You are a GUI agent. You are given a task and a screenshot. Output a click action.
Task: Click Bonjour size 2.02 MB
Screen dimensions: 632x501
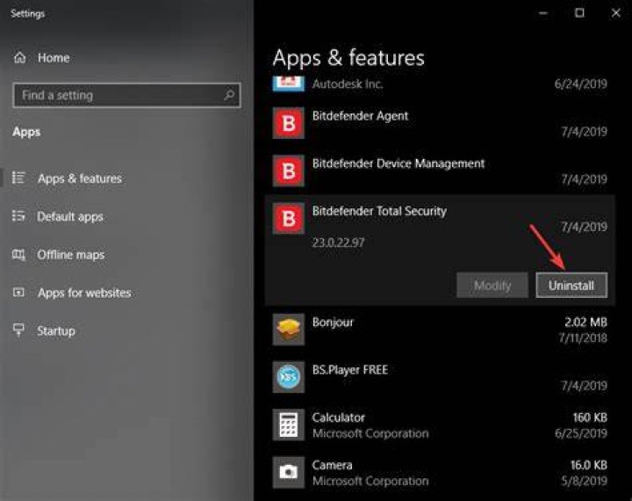(x=585, y=323)
